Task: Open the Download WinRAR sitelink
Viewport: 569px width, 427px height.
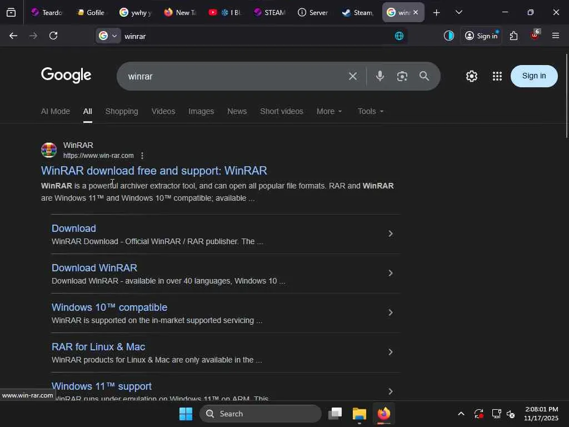Action: (94, 268)
